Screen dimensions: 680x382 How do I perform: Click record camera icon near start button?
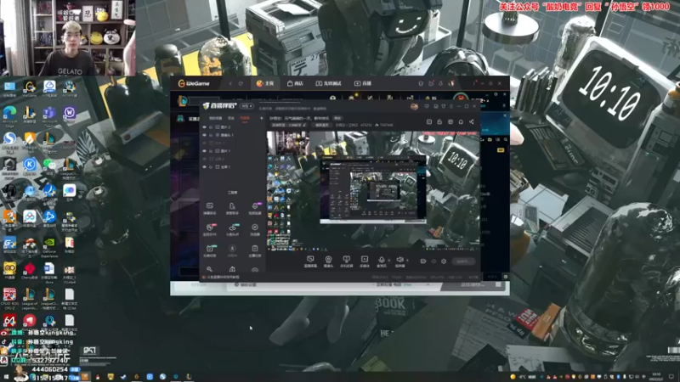point(423,261)
